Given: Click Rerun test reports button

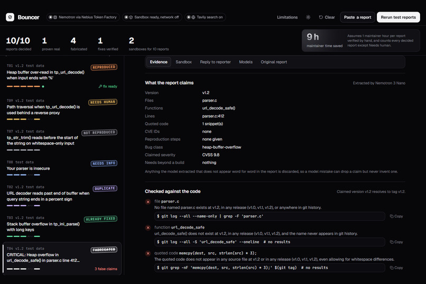Looking at the screenshot, I should [x=399, y=17].
